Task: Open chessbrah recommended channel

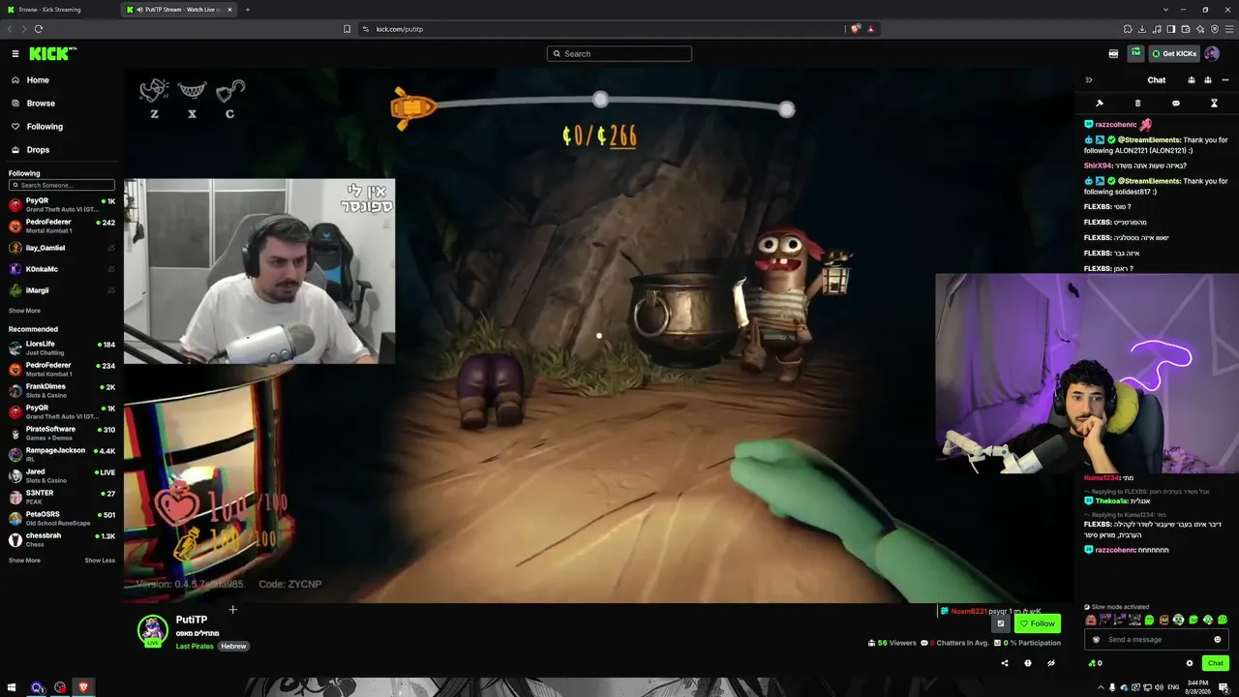Action: click(x=62, y=539)
